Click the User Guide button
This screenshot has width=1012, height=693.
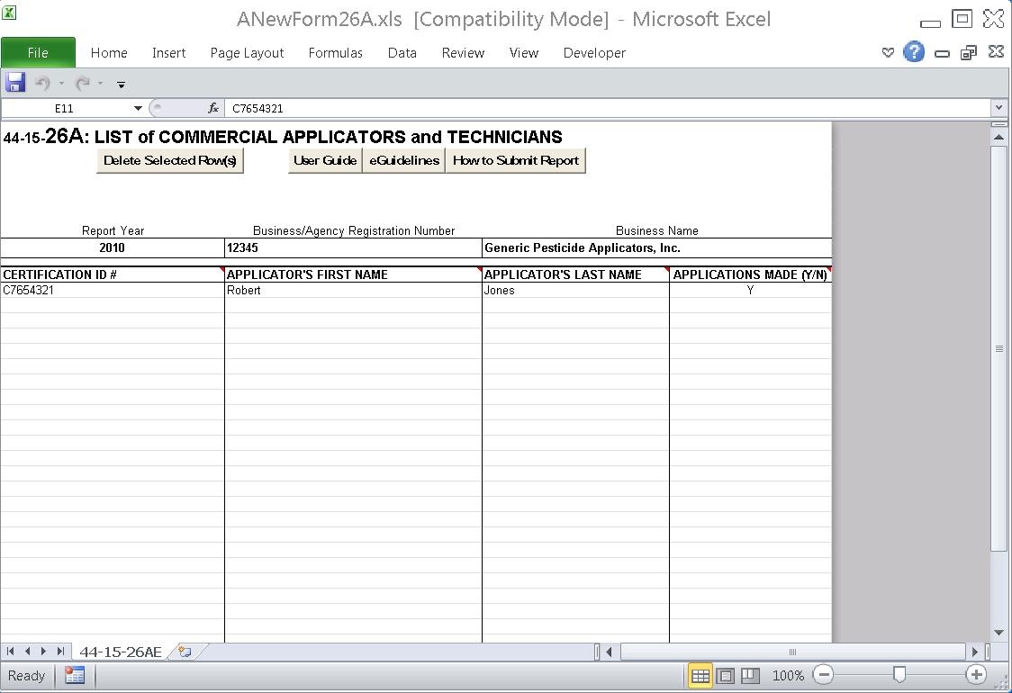tap(325, 161)
